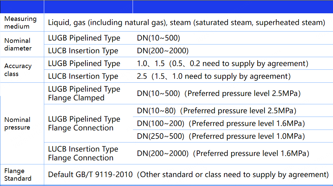333x186 pixels.
Task: Select DN(100~200) preferred pressure 1.6MPa cell
Action: tap(221, 124)
